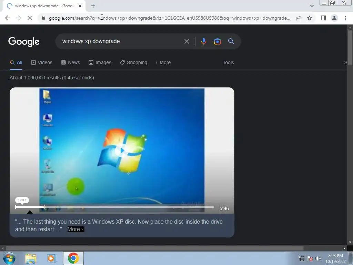This screenshot has height=265, width=353.
Task: Seek along the video progress bar
Action: point(114,207)
